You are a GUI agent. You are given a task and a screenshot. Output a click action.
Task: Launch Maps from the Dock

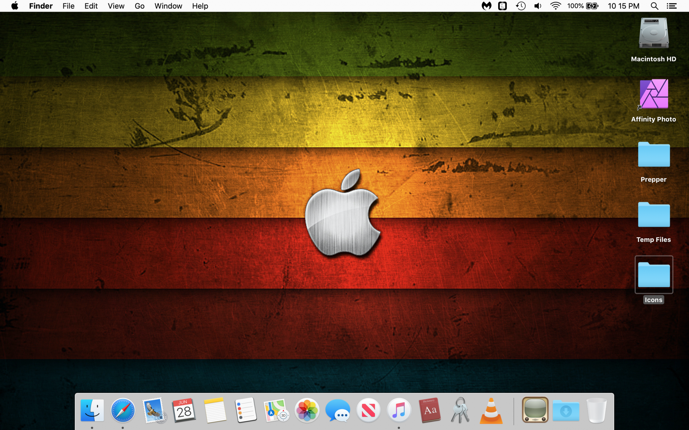pyautogui.click(x=276, y=410)
